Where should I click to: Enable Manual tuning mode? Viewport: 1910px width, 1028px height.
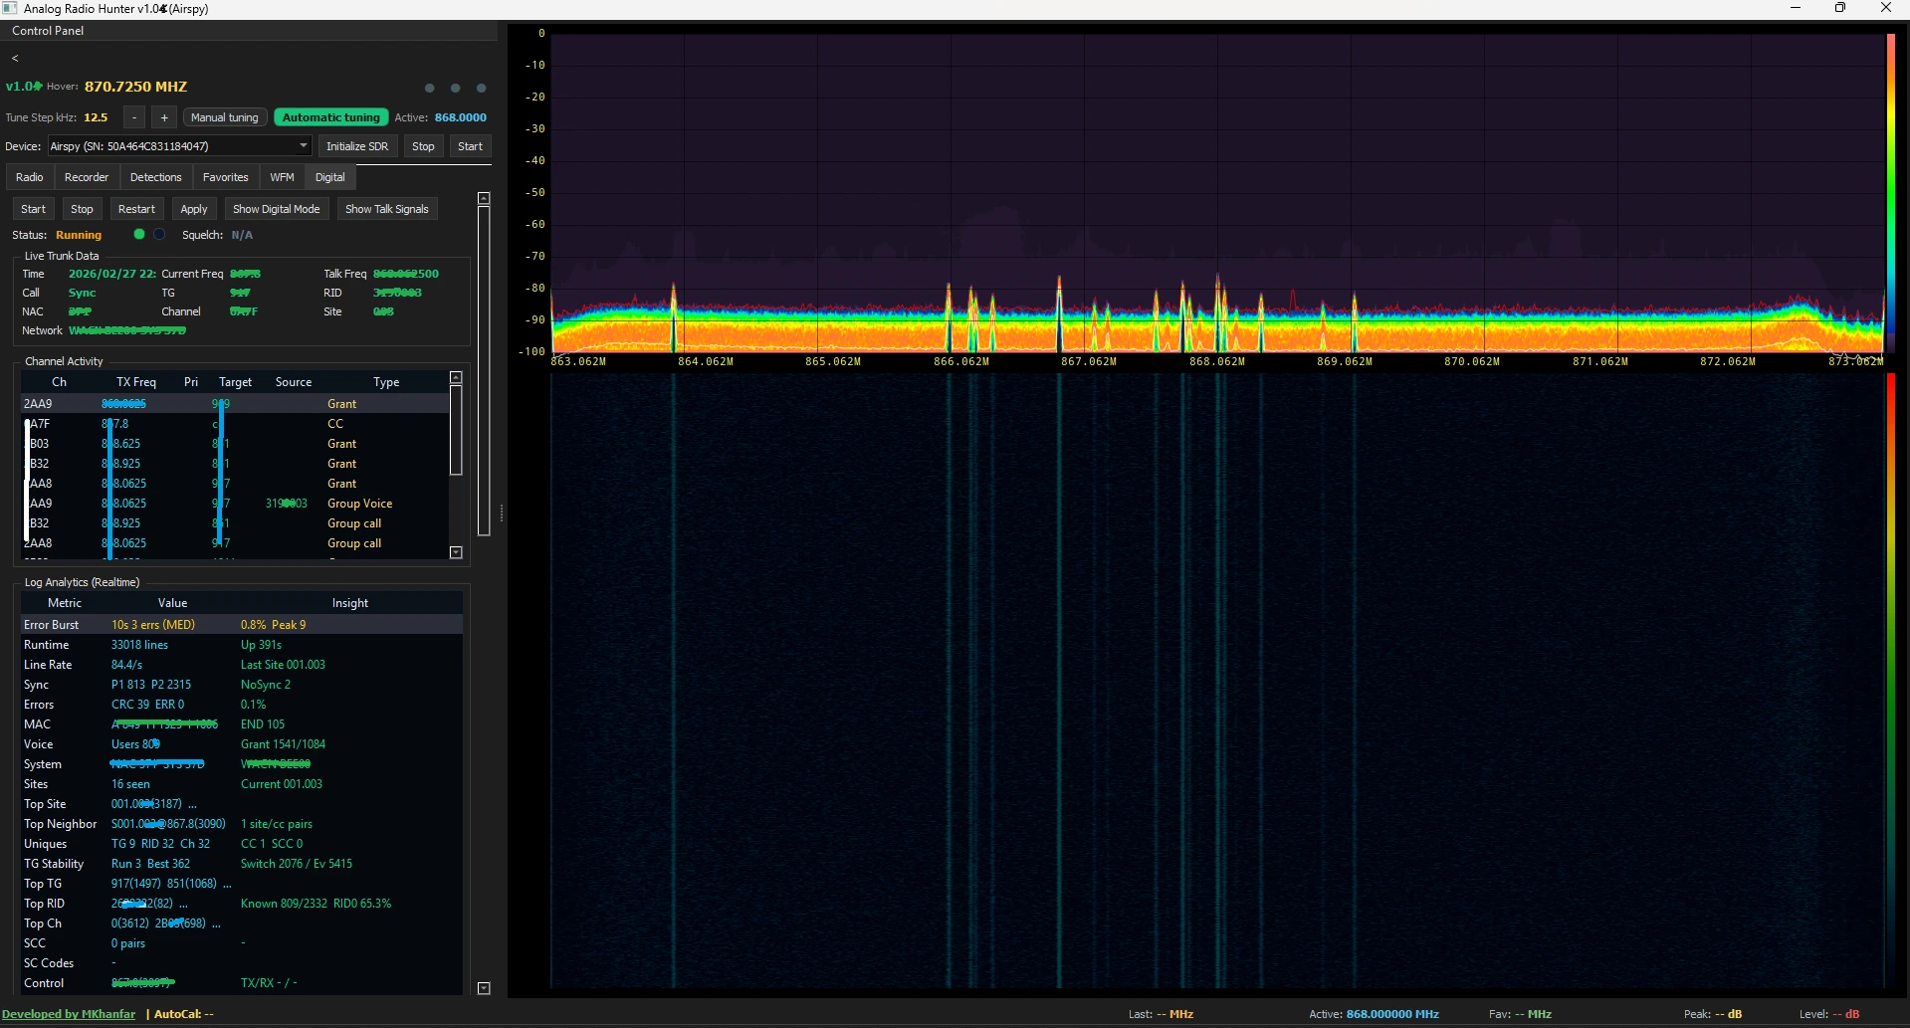(x=223, y=116)
